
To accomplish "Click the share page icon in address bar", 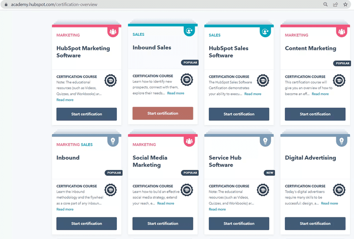I will [335, 4].
